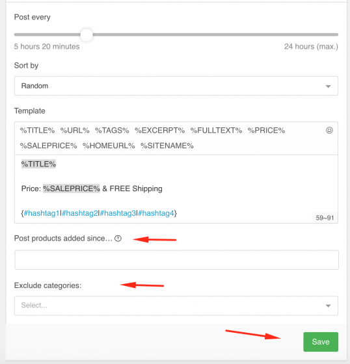Screen dimensions: 350x364
Task: Expand the Sort by dropdown arrow
Action: coord(328,86)
